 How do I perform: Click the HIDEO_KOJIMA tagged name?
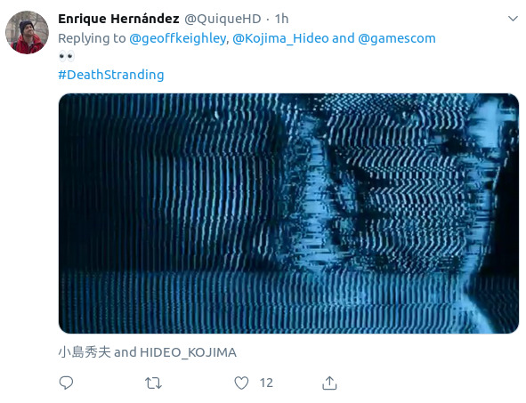tap(188, 352)
